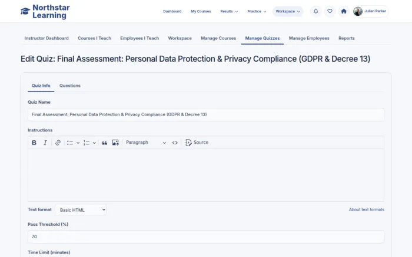Click the Northstar Learning brand text

click(x=51, y=12)
